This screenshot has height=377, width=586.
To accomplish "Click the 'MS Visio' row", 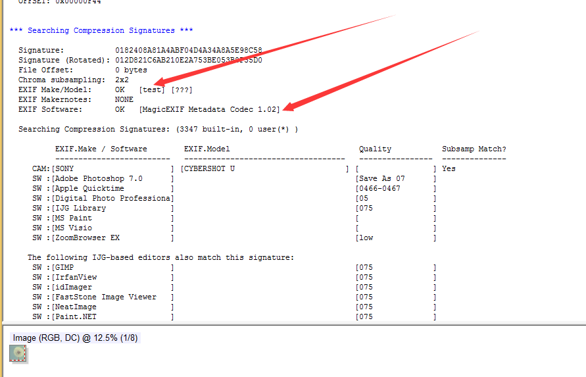I will [73, 228].
